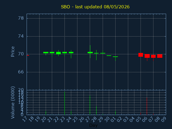The width and height of the screenshot is (172, 129).
Task: Click the day 04 tick label
Action: click(132, 119)
